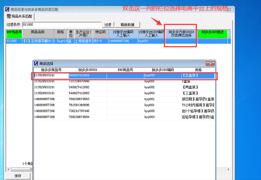
Task: Select the row with spec 【两盒装】
Action: (x=125, y=87)
